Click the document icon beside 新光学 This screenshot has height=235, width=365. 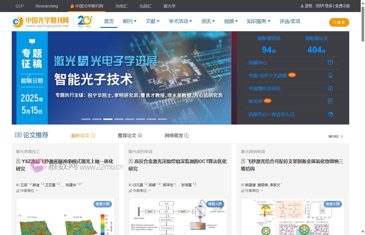pos(330,101)
